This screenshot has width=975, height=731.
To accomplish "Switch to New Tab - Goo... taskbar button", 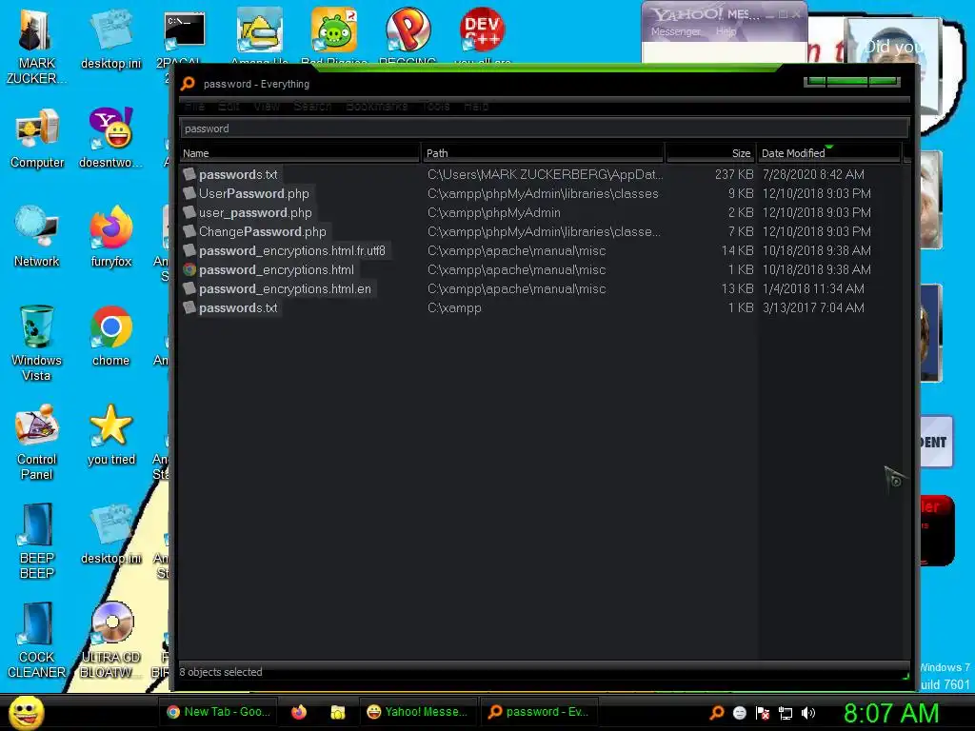I will click(218, 712).
